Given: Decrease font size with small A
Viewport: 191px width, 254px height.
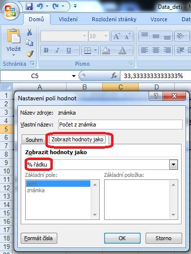Looking at the screenshot, I should (127, 36).
